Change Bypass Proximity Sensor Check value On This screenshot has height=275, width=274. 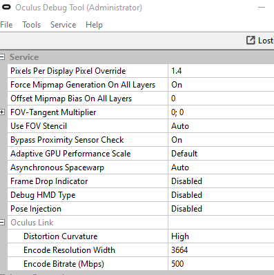[221, 140]
